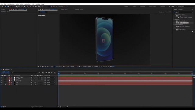195x110 pixels.
Task: Open the Animation menu
Action: pyautogui.click(x=27, y=4)
